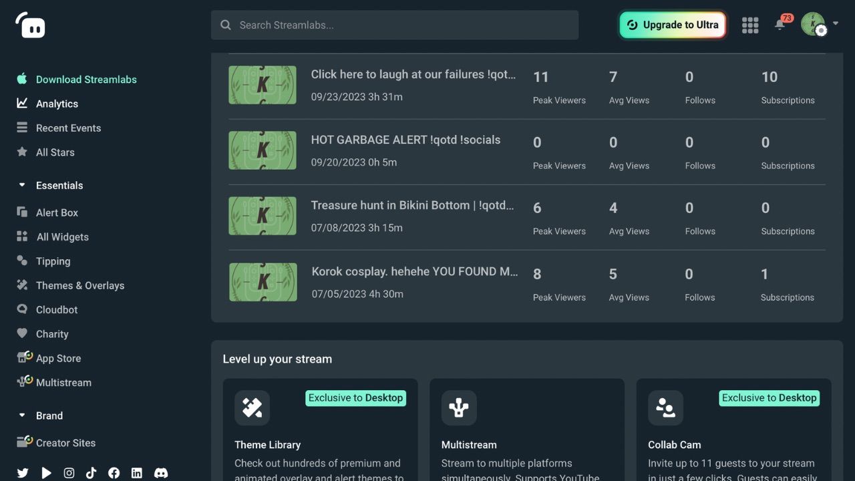Visit Streamlabs Discord via footer icon
Image resolution: width=855 pixels, height=481 pixels.
pyautogui.click(x=161, y=472)
